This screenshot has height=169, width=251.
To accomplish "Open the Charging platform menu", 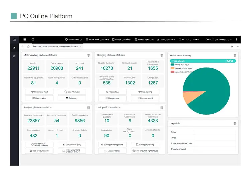I will [121, 39].
